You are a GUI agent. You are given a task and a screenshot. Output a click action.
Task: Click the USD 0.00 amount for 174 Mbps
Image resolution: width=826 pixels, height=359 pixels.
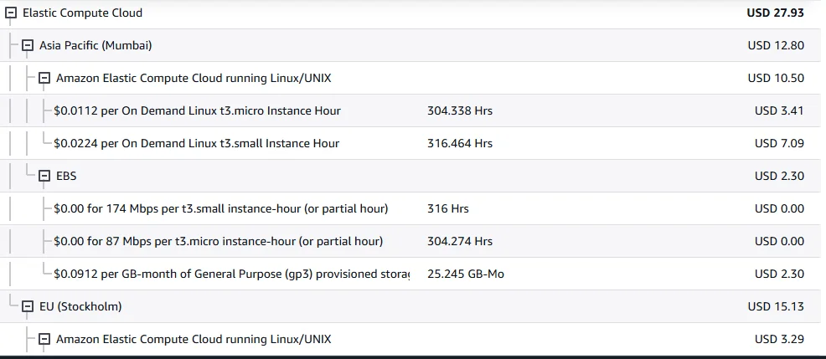[x=779, y=209]
